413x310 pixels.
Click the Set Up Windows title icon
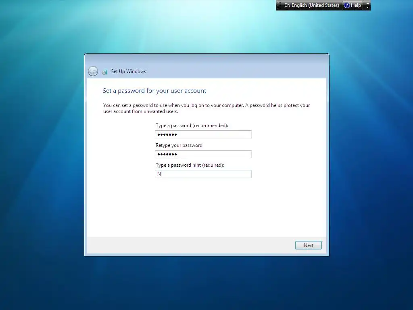104,71
